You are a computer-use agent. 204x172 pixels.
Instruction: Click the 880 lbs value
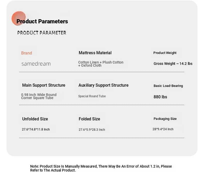160,97
